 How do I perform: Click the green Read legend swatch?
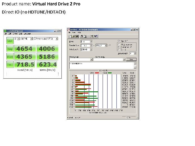coord(110,73)
